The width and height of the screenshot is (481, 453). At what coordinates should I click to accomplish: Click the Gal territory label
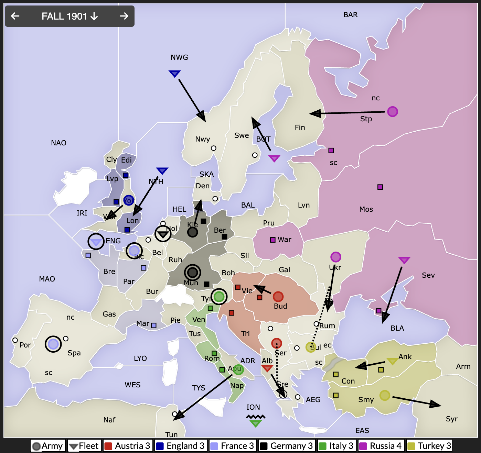click(x=284, y=270)
